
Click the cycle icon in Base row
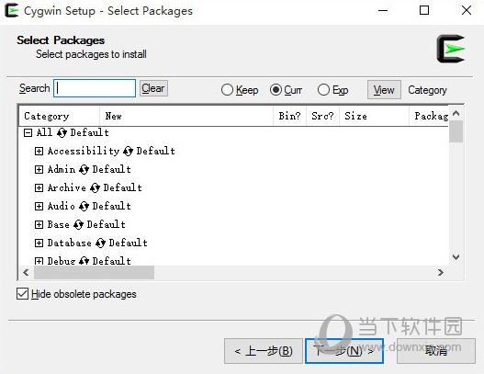(x=78, y=224)
